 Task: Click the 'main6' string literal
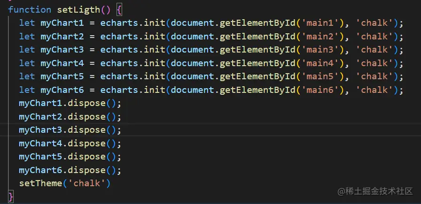click(320, 91)
